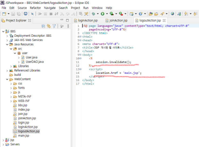Open the Project Explorer filter funnel icon

coord(54,26)
